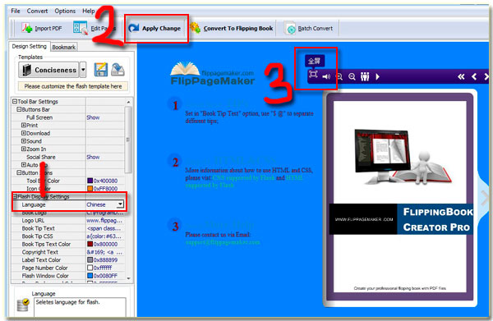This screenshot has width=493, height=321.
Task: Select the Logo URL row
Action: 68,221
